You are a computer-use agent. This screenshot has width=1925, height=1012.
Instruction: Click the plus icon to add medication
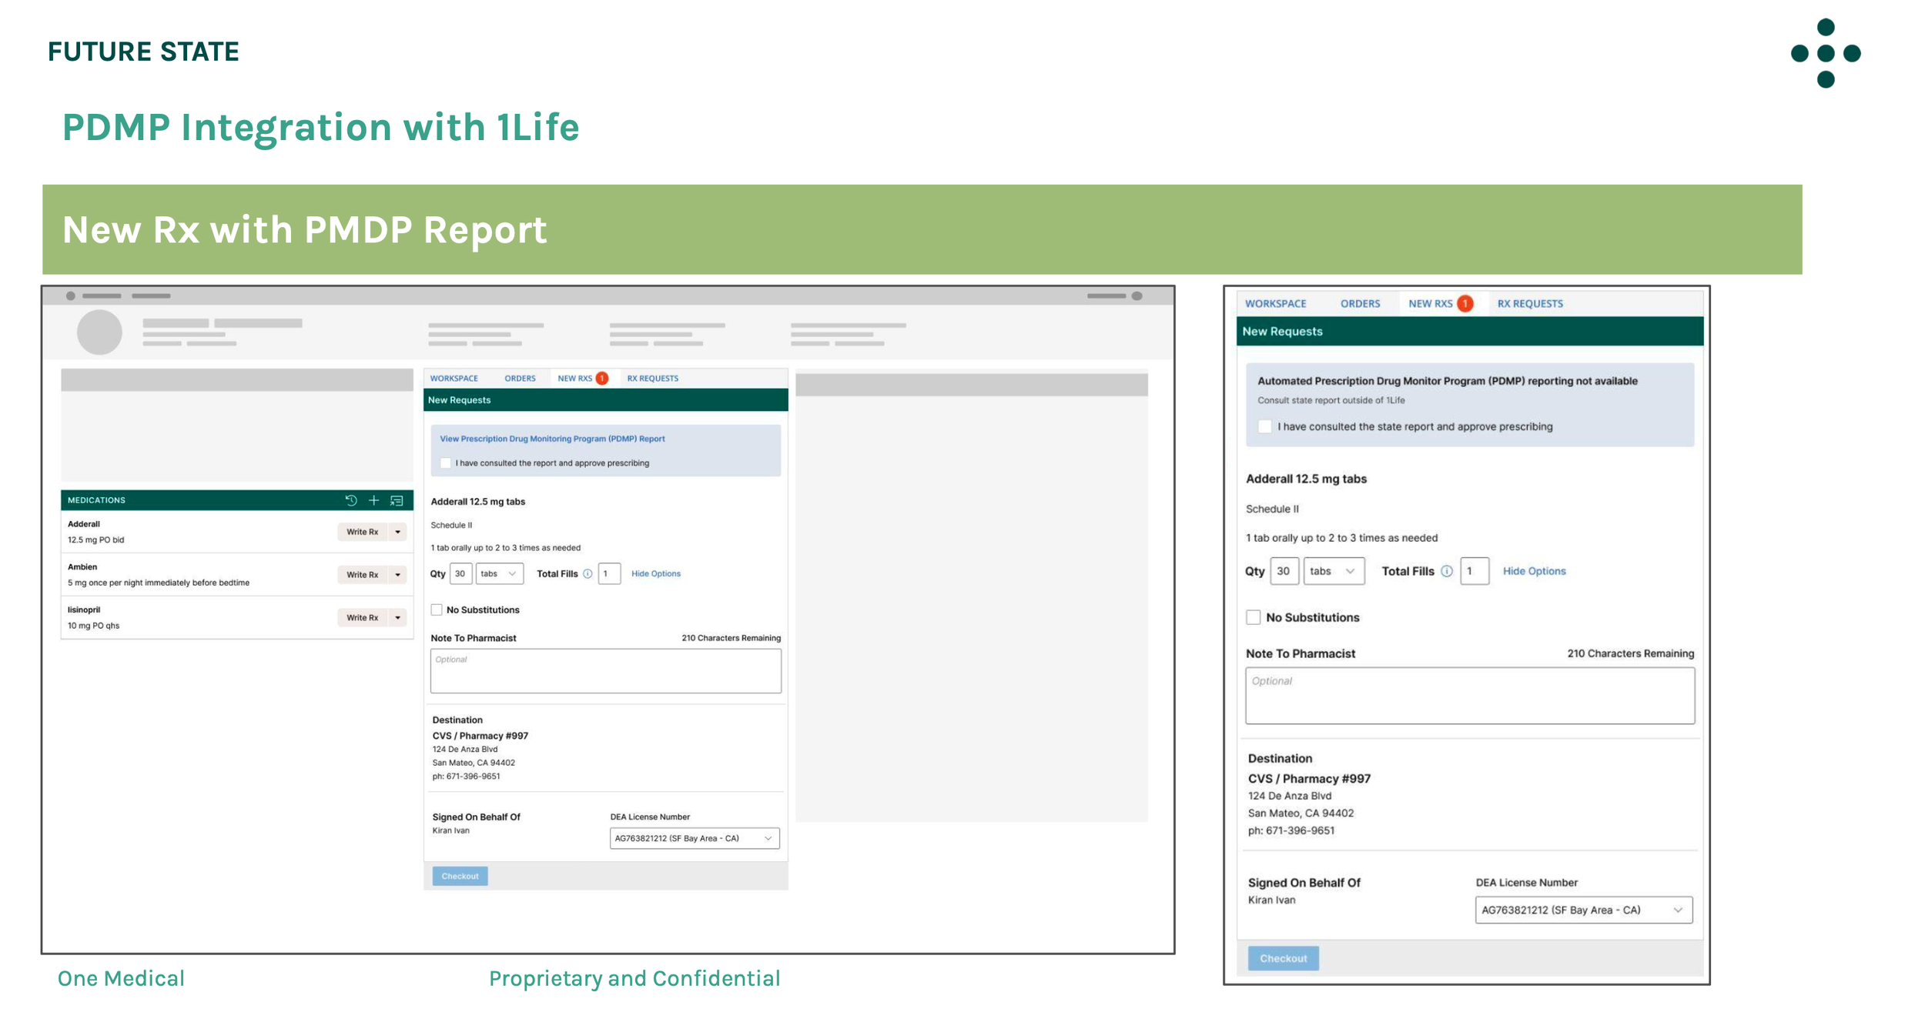pos(373,500)
